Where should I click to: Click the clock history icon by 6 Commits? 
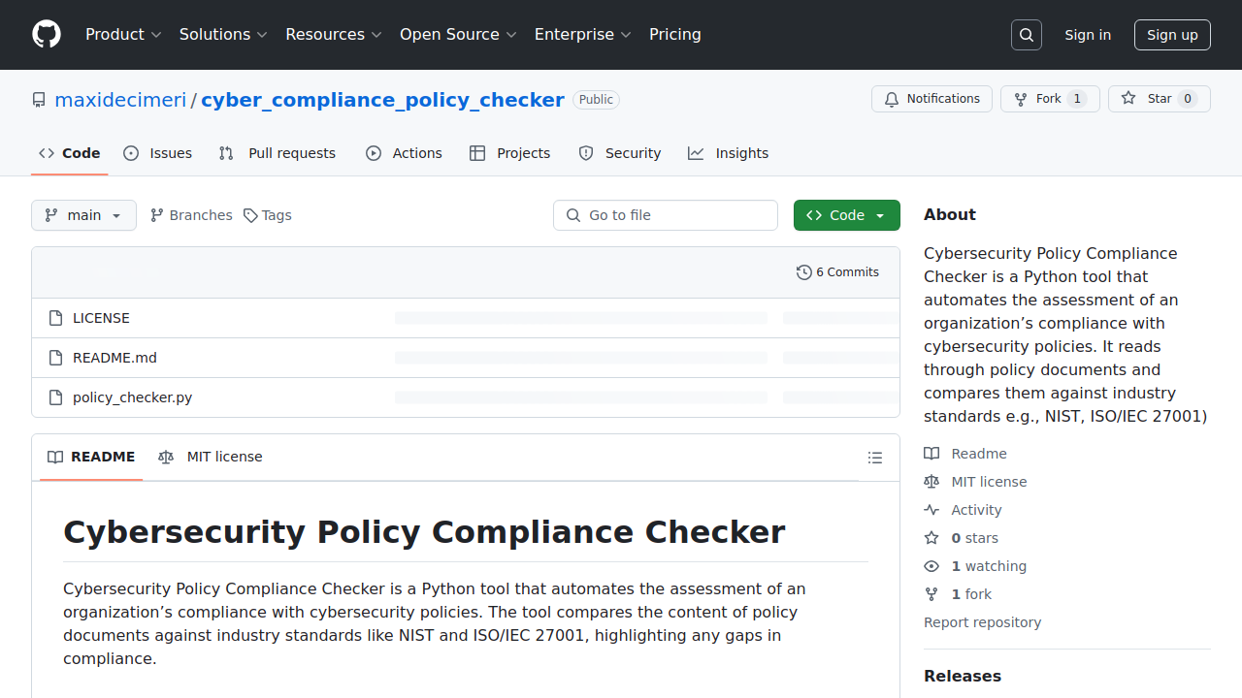tap(803, 272)
